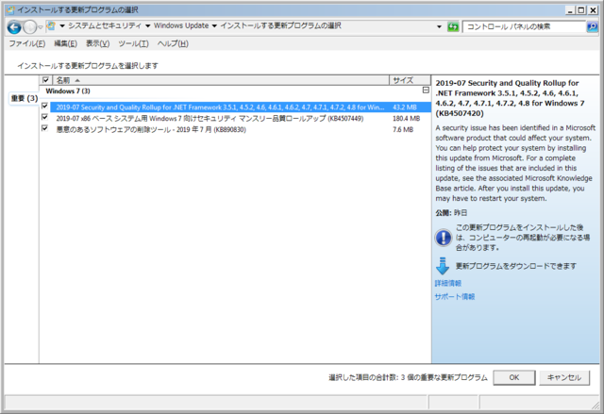The image size is (604, 414).
Task: Expand dropdown after Windows Update breadcrumb
Action: point(214,26)
